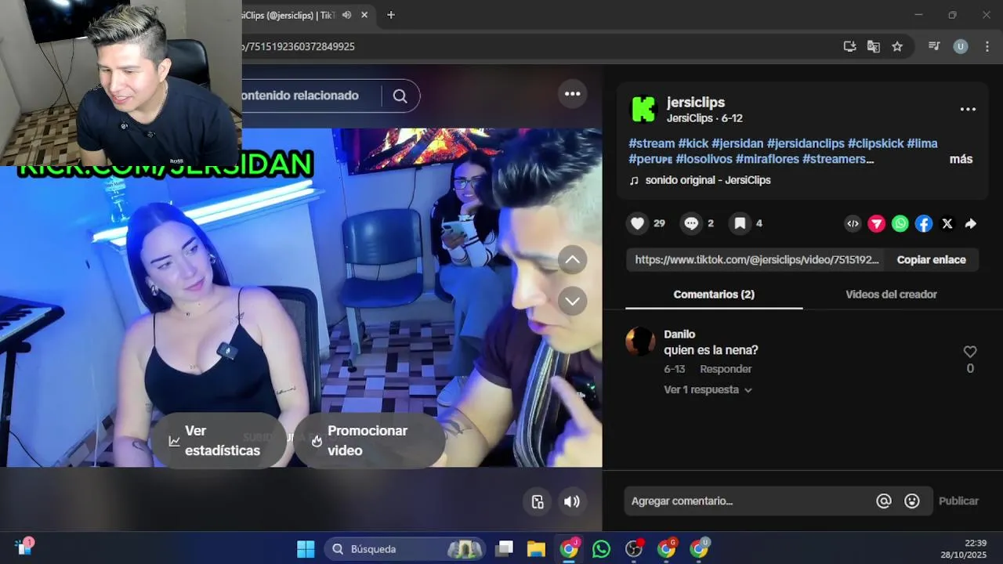This screenshot has height=564, width=1003.
Task: Click the video link URL field
Action: click(756, 260)
